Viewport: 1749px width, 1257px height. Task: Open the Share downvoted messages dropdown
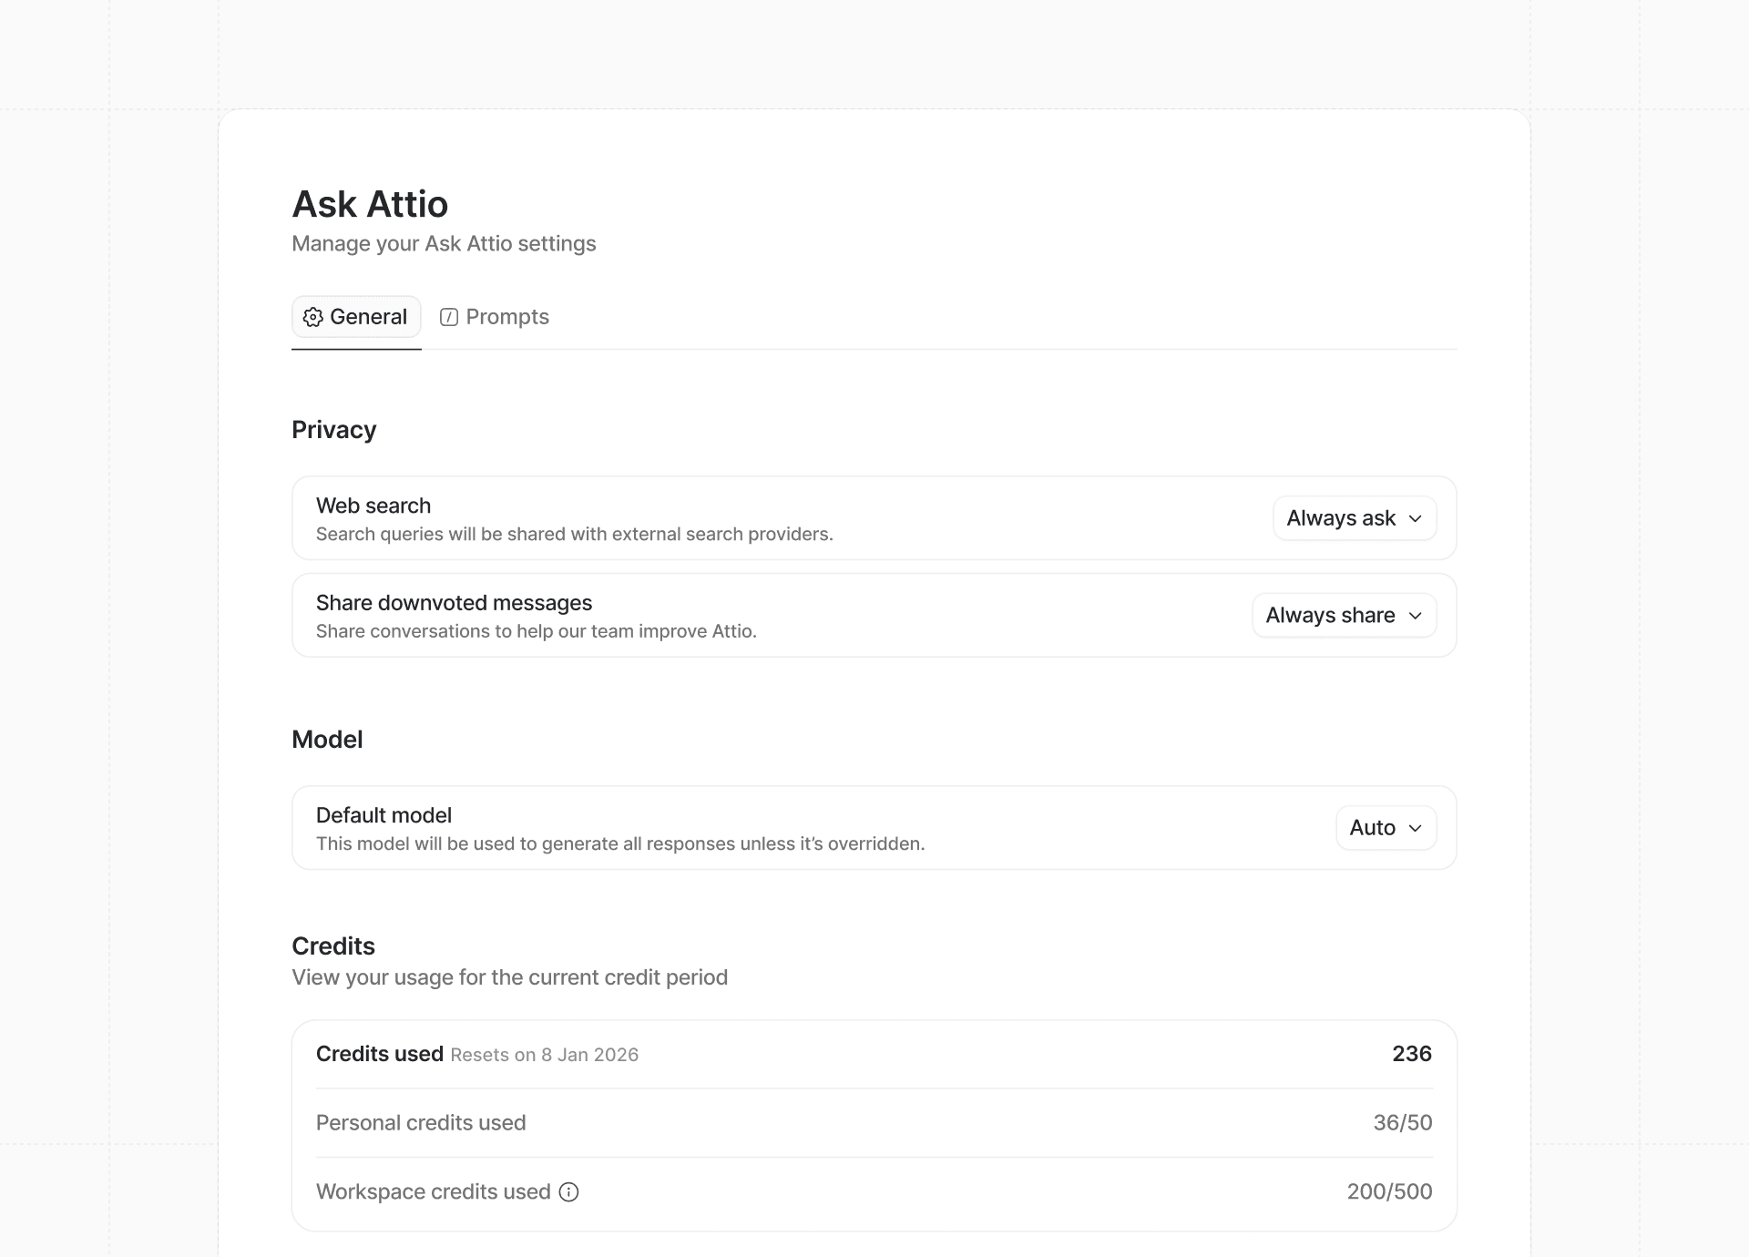pos(1344,615)
